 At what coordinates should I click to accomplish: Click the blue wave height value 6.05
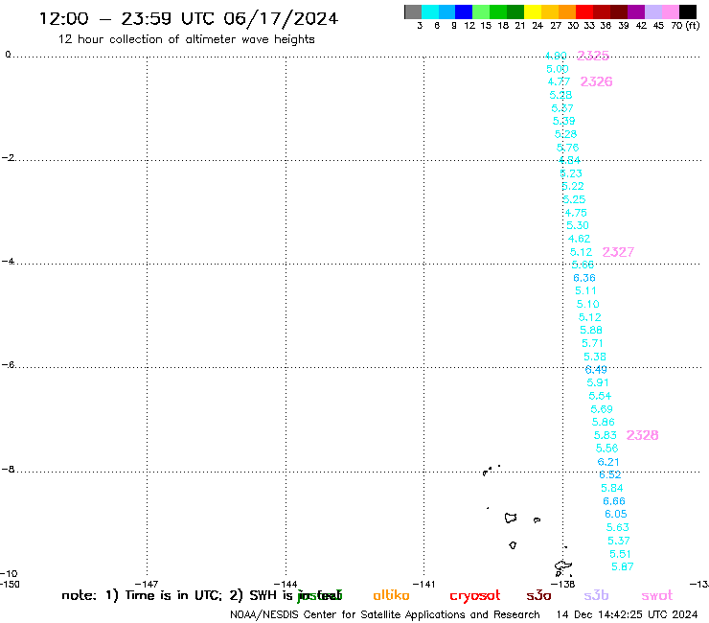pos(615,515)
